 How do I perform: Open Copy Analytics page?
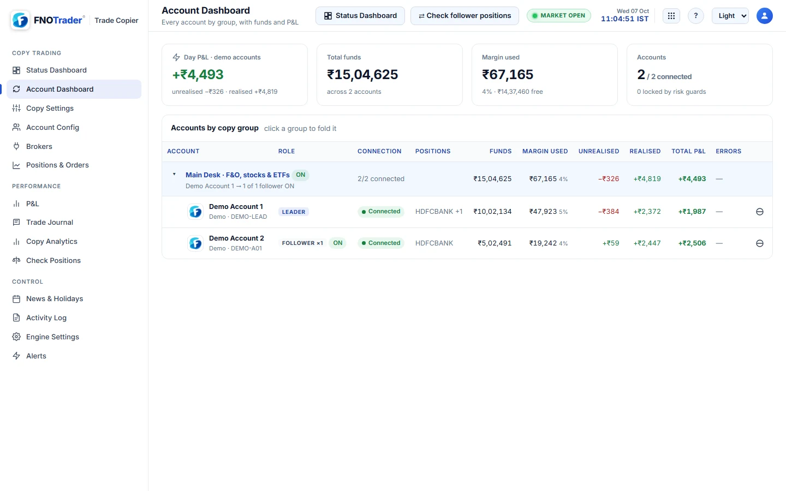[74, 242]
